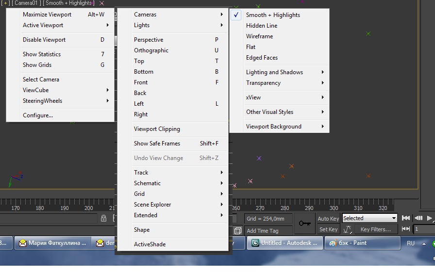Expand the Lights submenu
435x272 pixels.
[173, 25]
